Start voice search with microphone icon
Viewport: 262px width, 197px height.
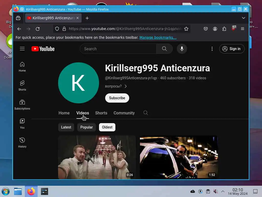tap(182, 49)
